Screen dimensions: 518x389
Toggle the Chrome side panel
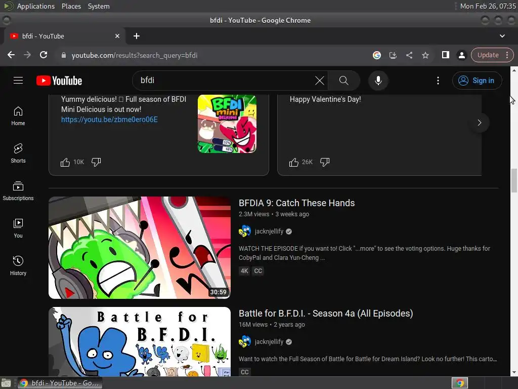click(x=445, y=55)
